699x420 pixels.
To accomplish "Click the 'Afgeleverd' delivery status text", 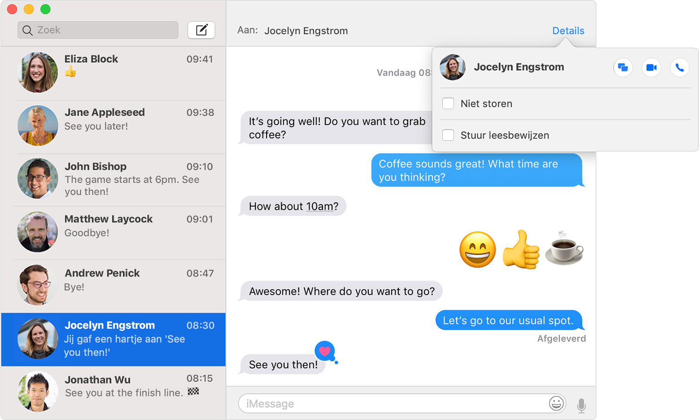I will point(561,339).
